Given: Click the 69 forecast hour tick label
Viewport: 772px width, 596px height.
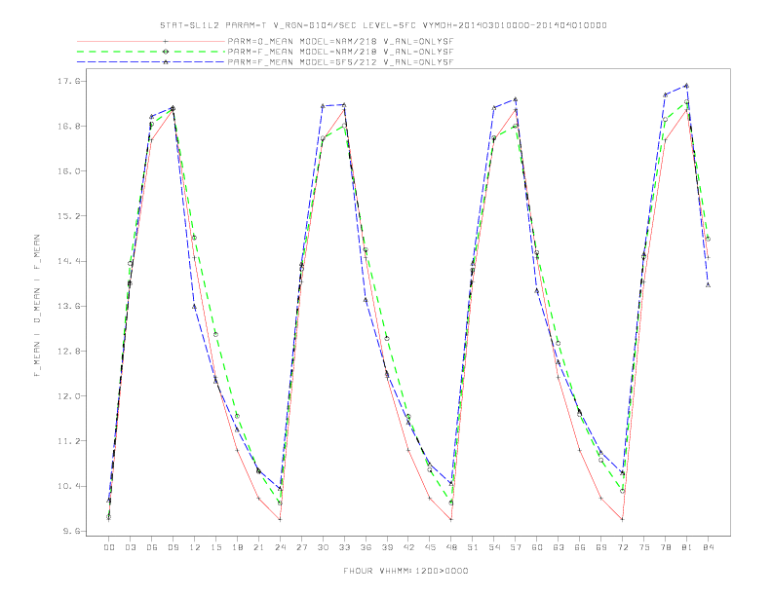Looking at the screenshot, I should [x=601, y=547].
